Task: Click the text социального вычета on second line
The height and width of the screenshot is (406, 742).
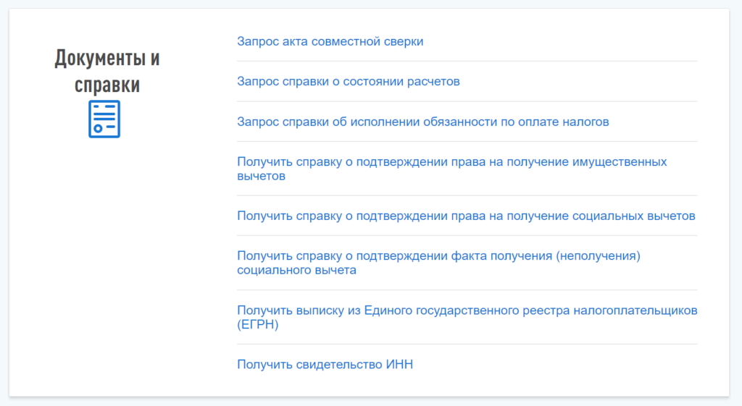Action: pos(296,270)
